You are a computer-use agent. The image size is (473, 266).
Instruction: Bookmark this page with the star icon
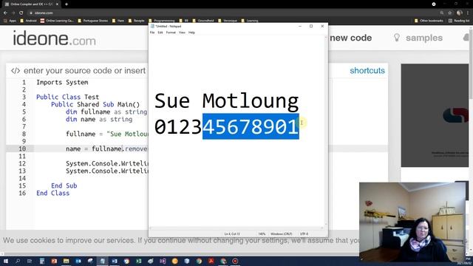(450, 13)
